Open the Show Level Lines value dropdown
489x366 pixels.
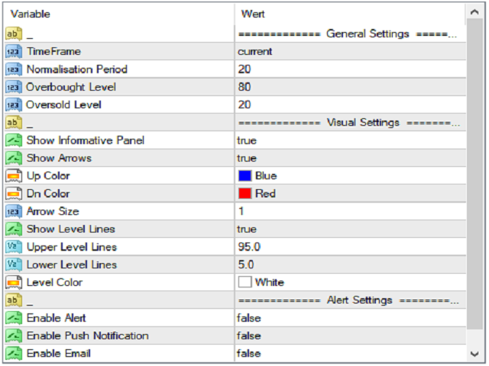(247, 230)
